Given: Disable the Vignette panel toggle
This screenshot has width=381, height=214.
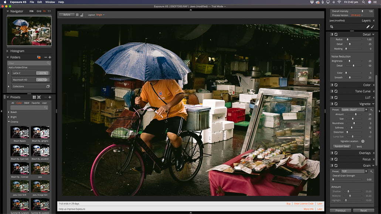Looking at the screenshot, I should tap(332, 104).
